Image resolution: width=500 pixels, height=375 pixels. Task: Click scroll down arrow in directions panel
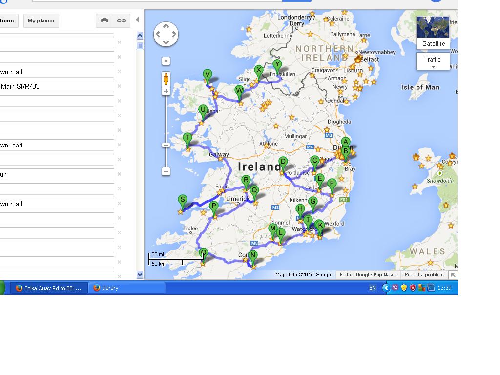pos(140,274)
